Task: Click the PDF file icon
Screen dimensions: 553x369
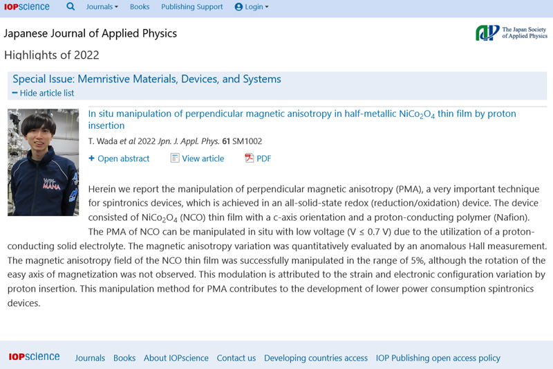Action: [250, 159]
